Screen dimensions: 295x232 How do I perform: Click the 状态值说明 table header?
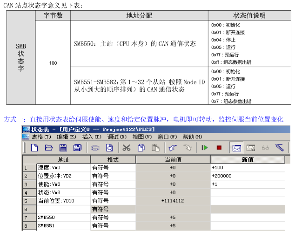[249, 15]
